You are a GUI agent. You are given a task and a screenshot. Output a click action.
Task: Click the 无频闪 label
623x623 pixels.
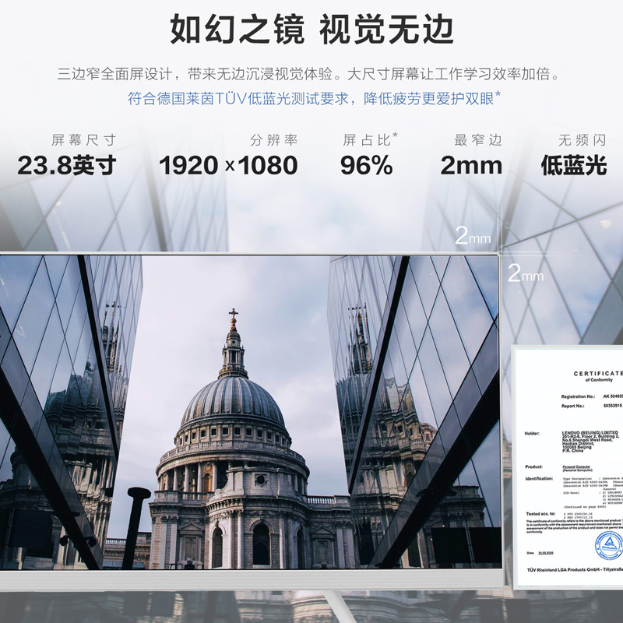click(582, 140)
